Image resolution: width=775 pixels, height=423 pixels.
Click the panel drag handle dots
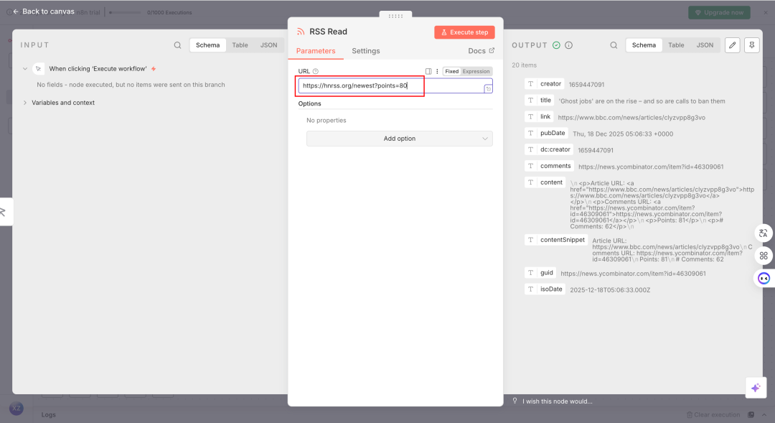pos(395,16)
